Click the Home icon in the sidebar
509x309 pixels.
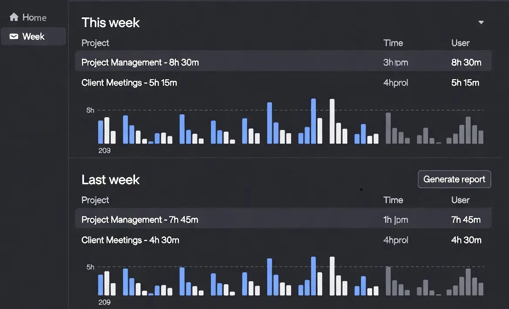14,17
